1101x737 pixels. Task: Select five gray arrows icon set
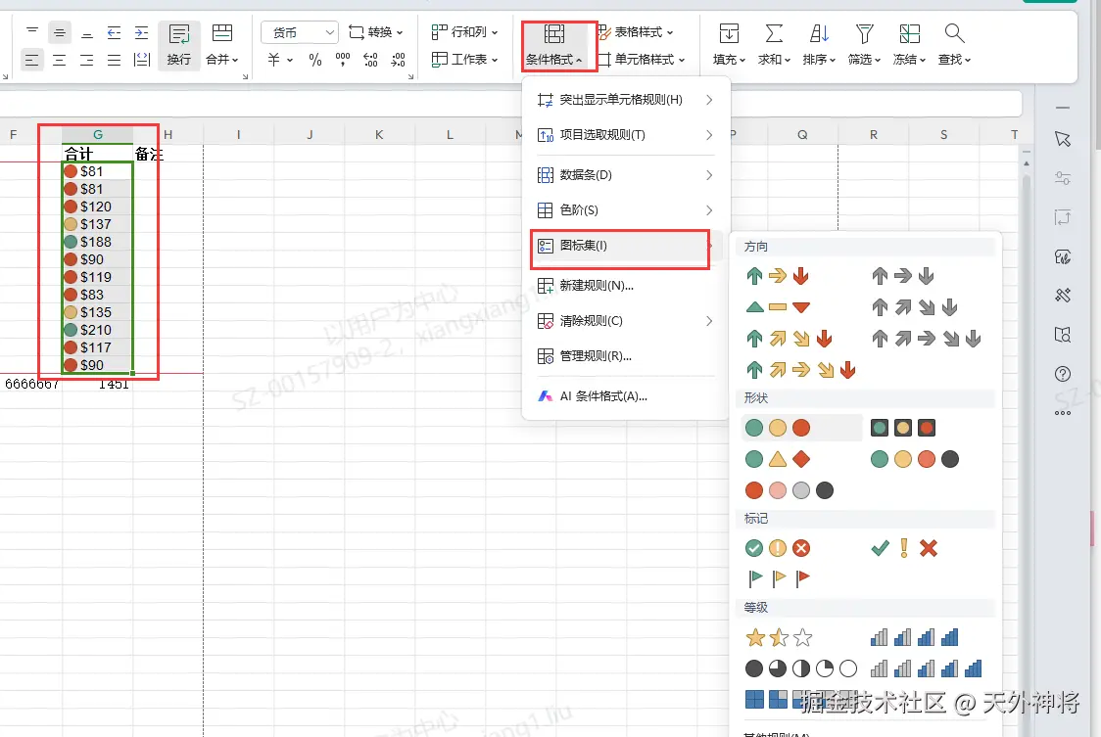click(927, 339)
